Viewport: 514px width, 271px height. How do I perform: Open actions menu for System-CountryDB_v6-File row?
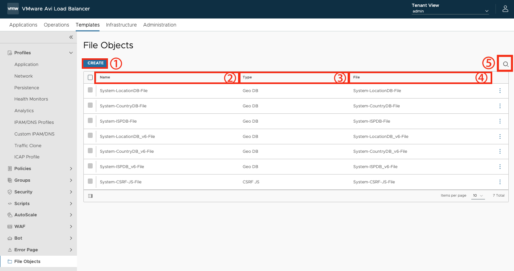coord(500,152)
